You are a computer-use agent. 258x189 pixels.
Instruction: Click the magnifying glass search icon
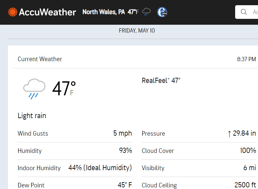click(244, 12)
